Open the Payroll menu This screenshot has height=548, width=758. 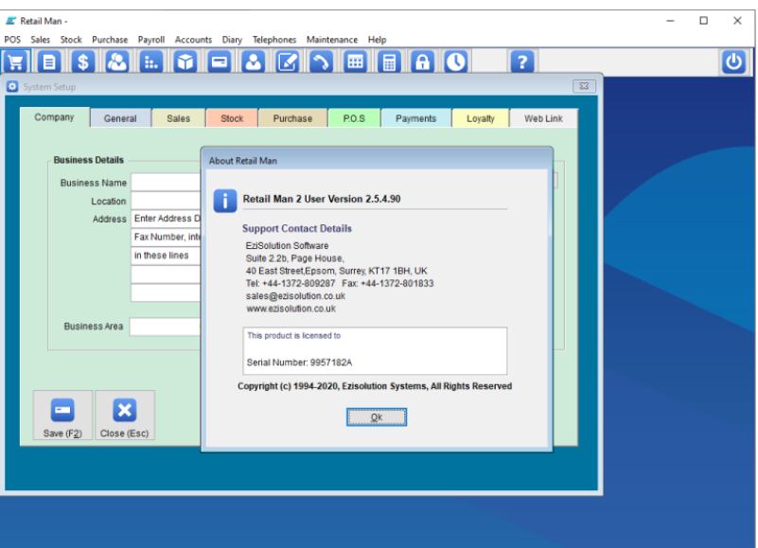(x=150, y=40)
